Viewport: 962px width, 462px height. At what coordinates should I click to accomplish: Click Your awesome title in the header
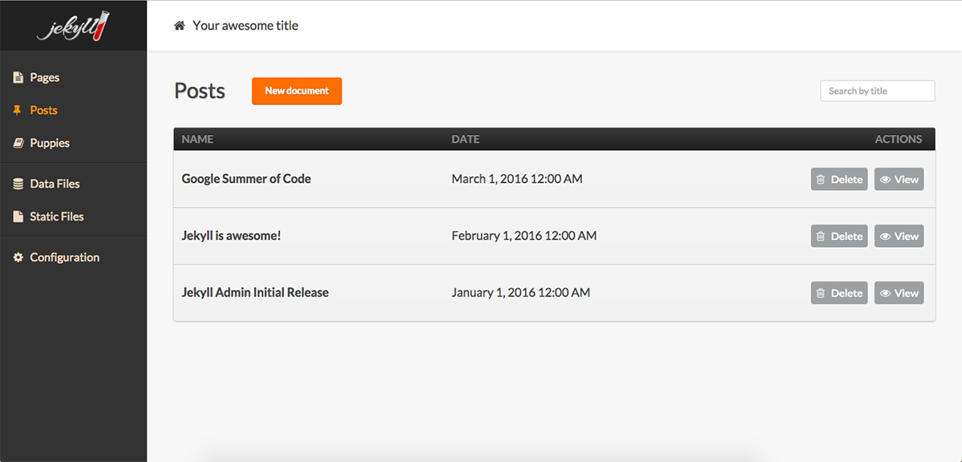point(245,25)
